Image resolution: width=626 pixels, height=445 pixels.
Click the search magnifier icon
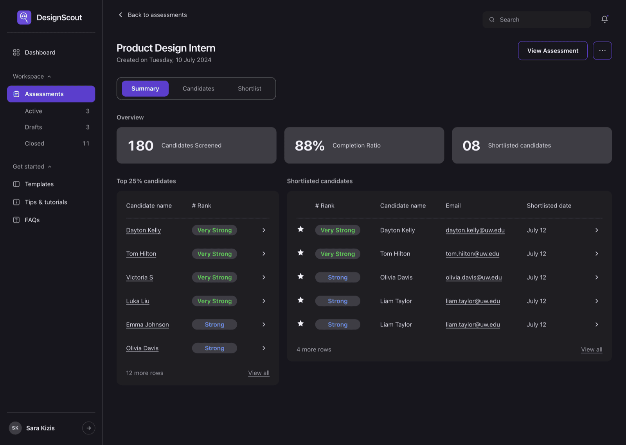[492, 20]
